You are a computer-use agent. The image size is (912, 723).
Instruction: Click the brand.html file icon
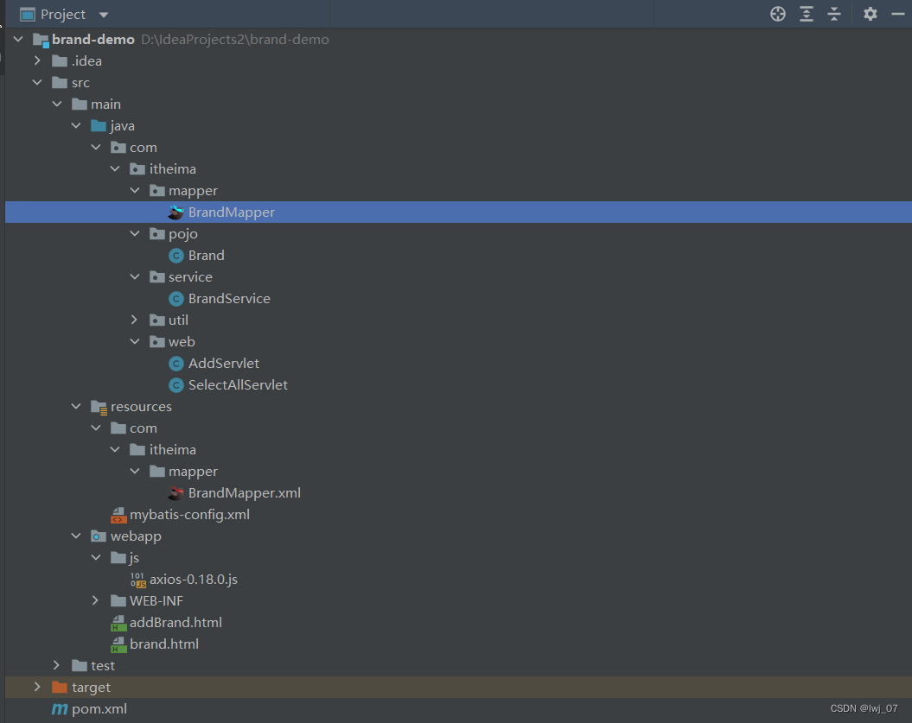[x=118, y=644]
